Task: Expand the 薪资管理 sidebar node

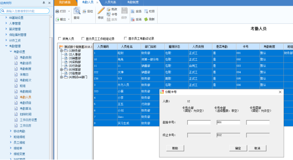Action: pos(6,29)
